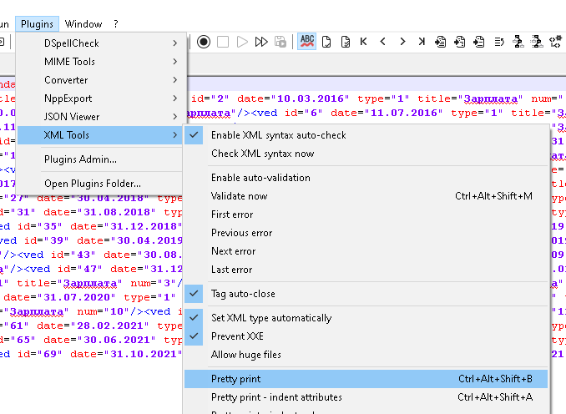Open Plugins Admin dialog
The width and height of the screenshot is (566, 414).
pyautogui.click(x=80, y=159)
